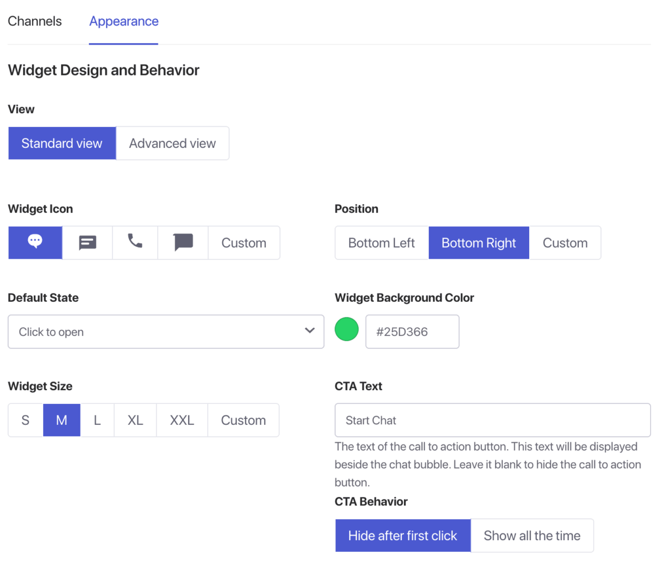The image size is (666, 565).
Task: Select the round chat bubble with dots icon
Action: pyautogui.click(x=35, y=242)
